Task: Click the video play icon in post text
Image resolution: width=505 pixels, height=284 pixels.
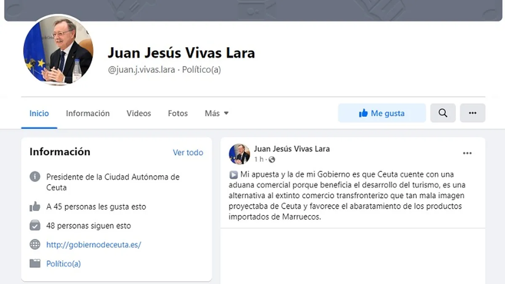Action: coord(234,174)
